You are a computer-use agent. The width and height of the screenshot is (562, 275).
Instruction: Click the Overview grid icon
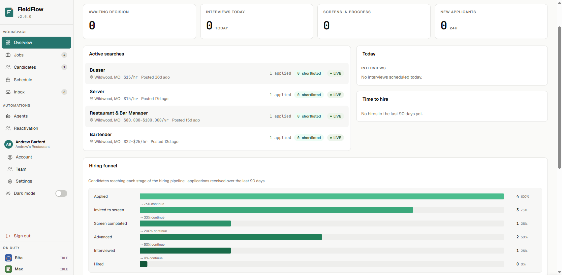[8, 43]
